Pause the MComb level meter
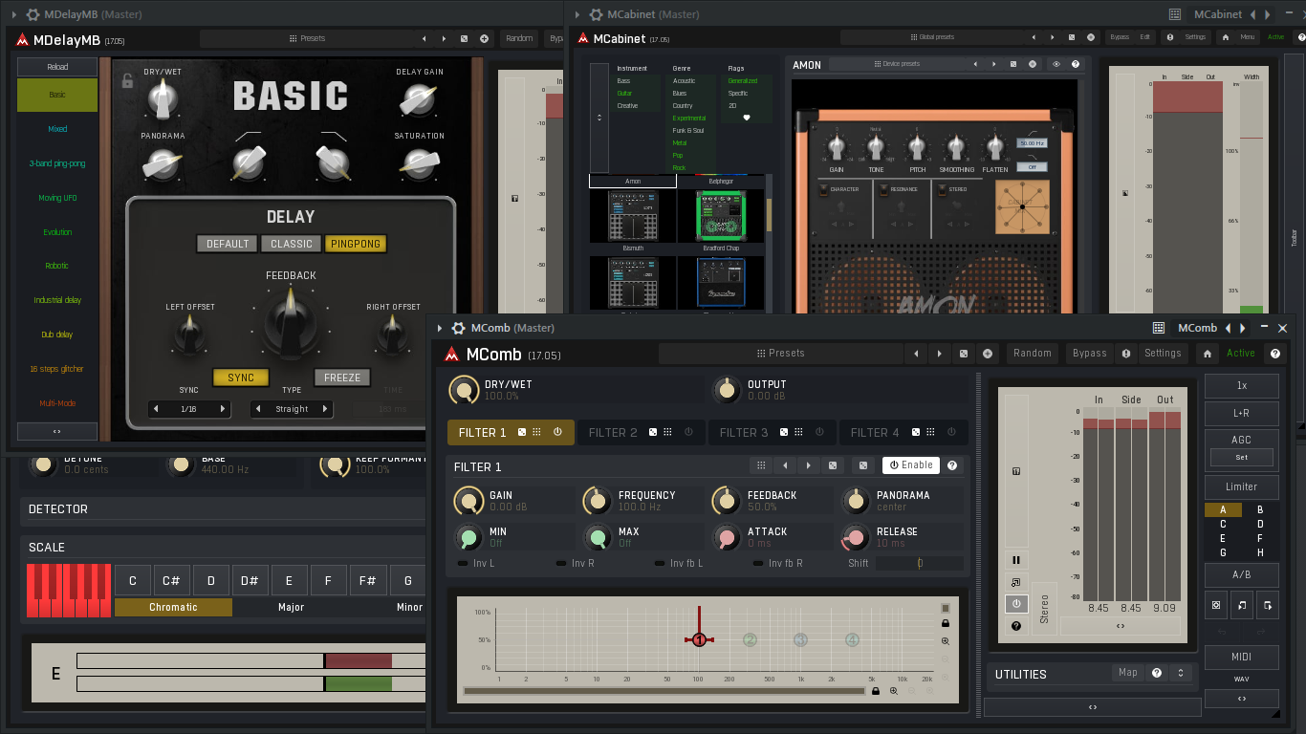 1016,560
